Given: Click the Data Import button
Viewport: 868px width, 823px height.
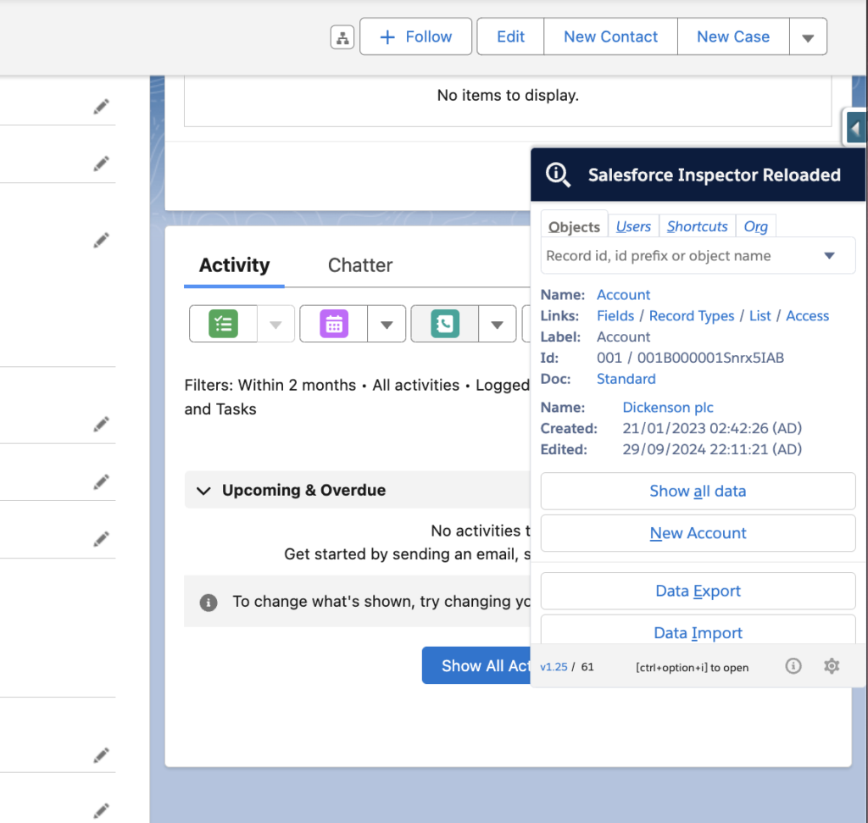Looking at the screenshot, I should click(698, 631).
